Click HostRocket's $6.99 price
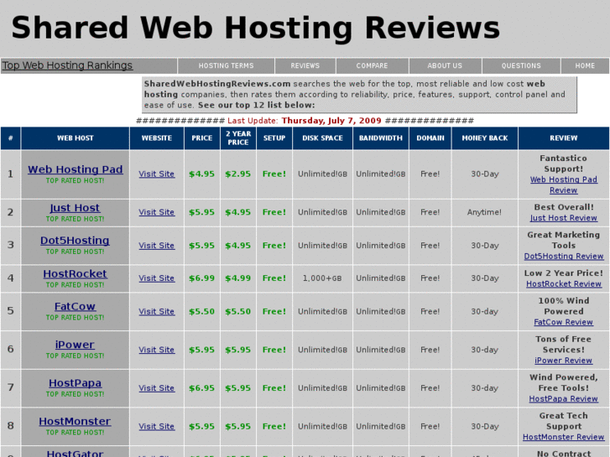The width and height of the screenshot is (610, 457). (202, 278)
